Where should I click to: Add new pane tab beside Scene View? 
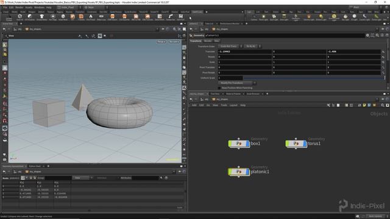21,24
